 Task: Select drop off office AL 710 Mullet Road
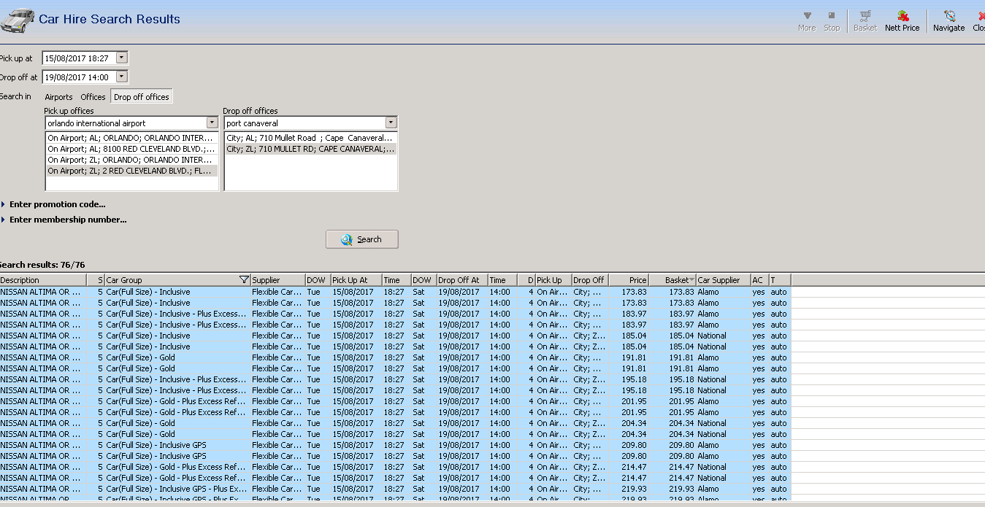click(x=311, y=138)
